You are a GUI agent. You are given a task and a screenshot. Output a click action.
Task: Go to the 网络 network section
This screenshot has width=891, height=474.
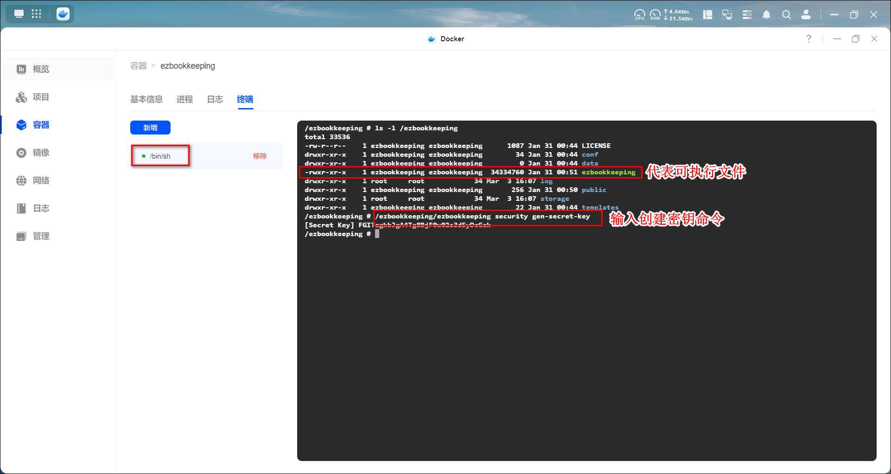click(x=41, y=180)
